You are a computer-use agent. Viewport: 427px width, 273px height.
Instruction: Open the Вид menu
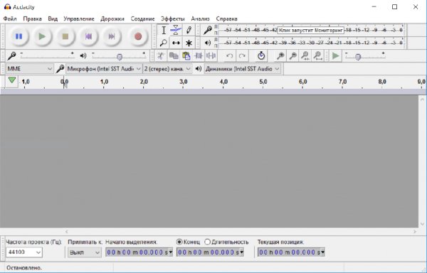click(x=53, y=18)
